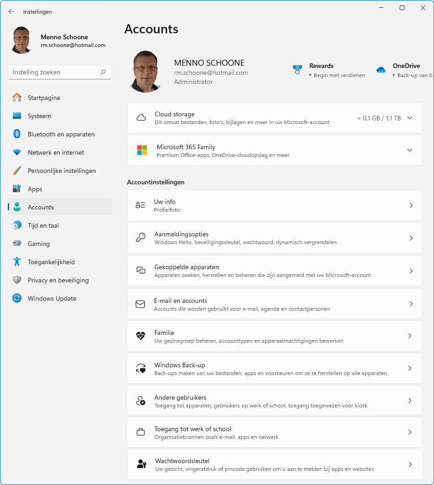This screenshot has width=434, height=485.
Task: Open Privacy en beveiliging section
Action: [x=60, y=280]
